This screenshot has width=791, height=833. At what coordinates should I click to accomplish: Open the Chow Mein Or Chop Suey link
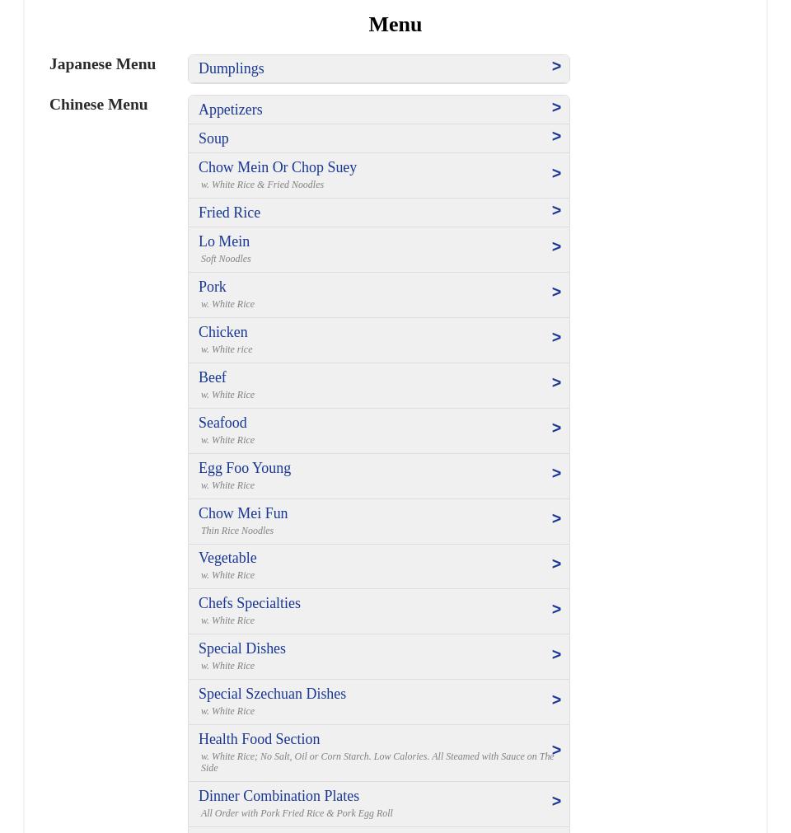[x=278, y=167]
